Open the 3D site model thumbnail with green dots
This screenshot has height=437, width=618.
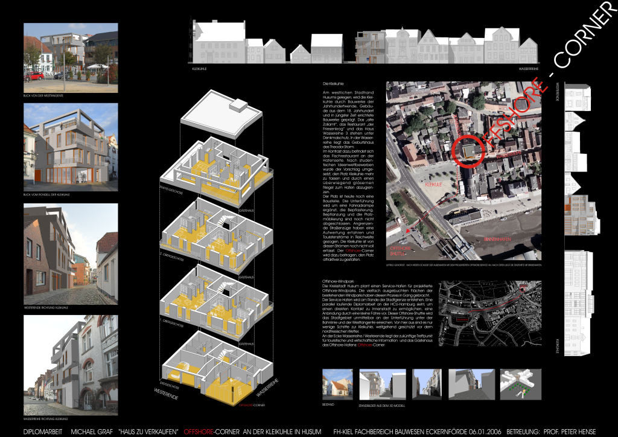(521, 384)
